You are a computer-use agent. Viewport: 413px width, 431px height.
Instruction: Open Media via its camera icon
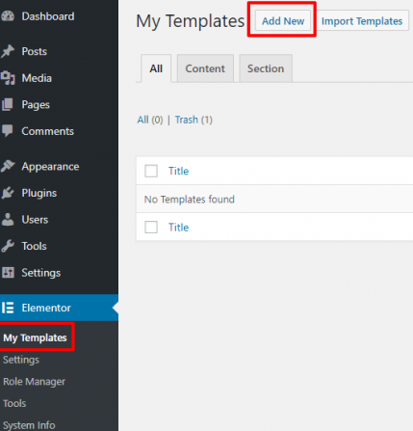(8, 78)
